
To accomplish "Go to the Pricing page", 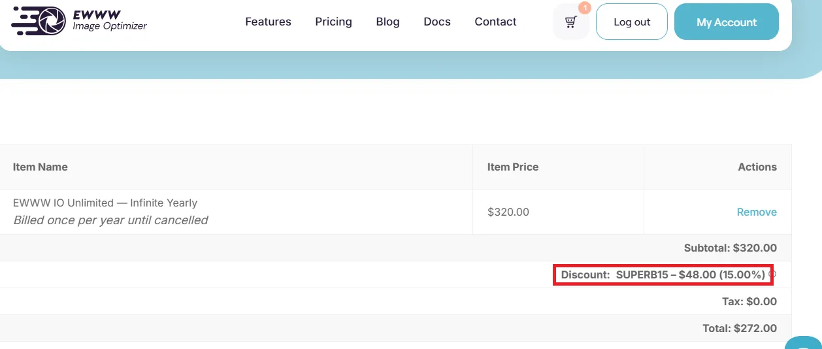I will click(333, 22).
